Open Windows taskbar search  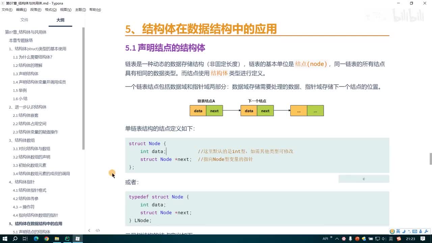point(15,239)
